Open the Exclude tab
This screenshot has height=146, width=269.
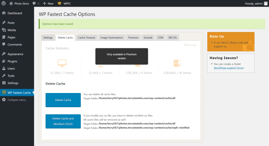click(148, 38)
